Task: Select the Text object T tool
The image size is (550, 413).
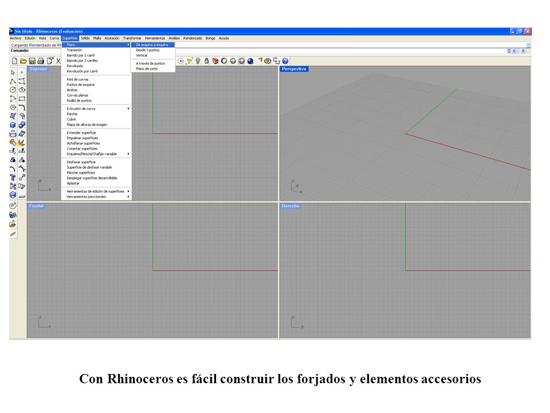Action: tap(13, 178)
